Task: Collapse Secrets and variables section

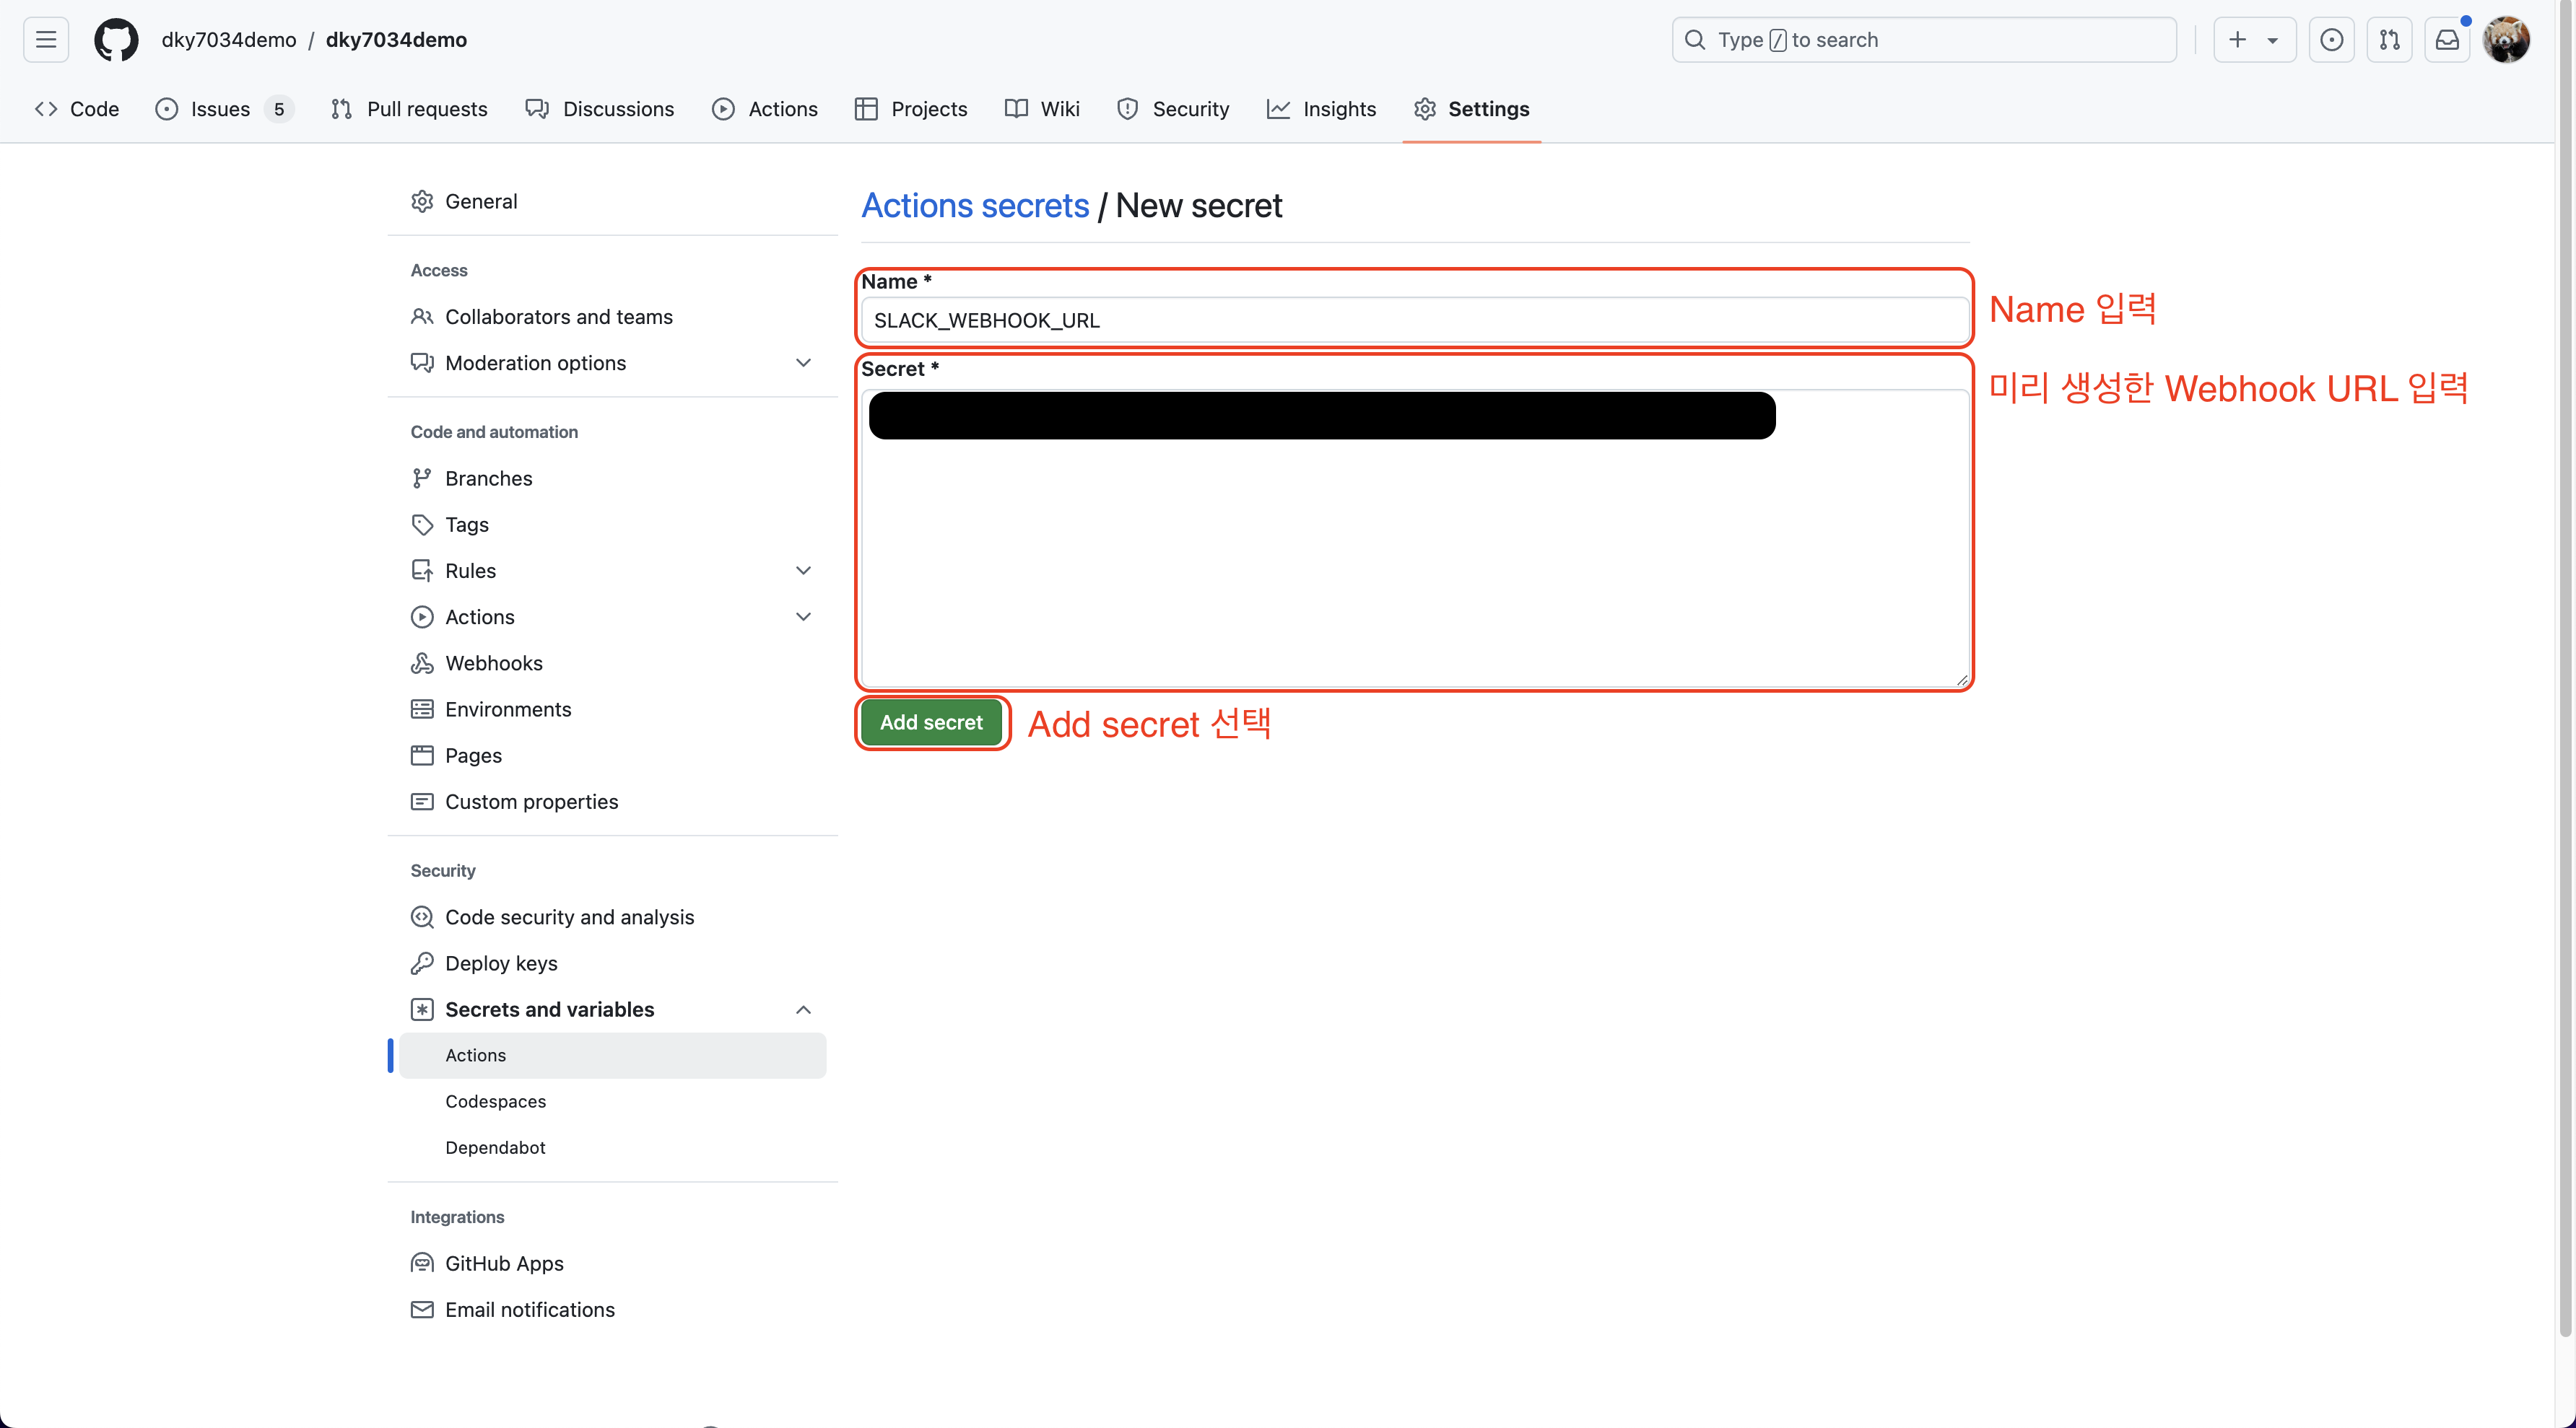Action: coord(802,1009)
